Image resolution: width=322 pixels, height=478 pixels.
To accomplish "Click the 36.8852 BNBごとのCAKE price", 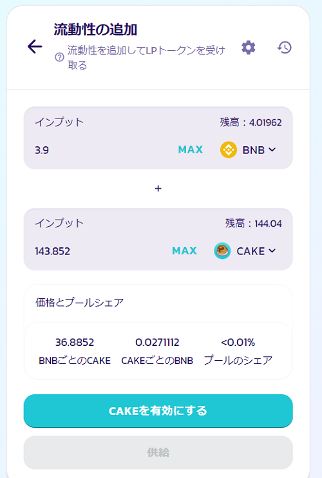I will [75, 342].
